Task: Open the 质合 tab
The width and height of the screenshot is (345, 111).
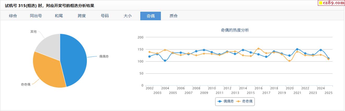Action: (x=173, y=16)
